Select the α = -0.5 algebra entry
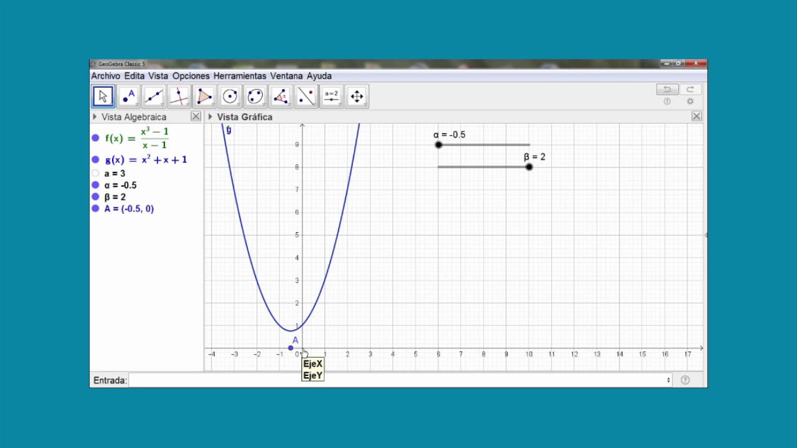 coord(120,185)
